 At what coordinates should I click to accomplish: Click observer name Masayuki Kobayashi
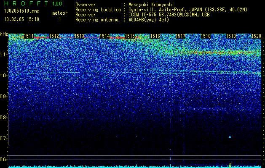coord(151,5)
